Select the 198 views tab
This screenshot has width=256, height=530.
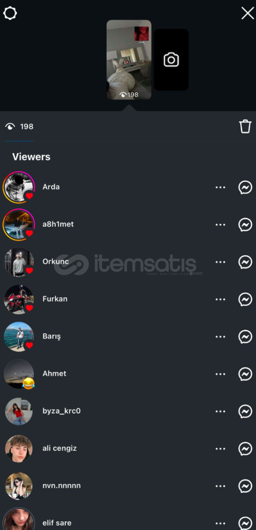click(x=20, y=127)
